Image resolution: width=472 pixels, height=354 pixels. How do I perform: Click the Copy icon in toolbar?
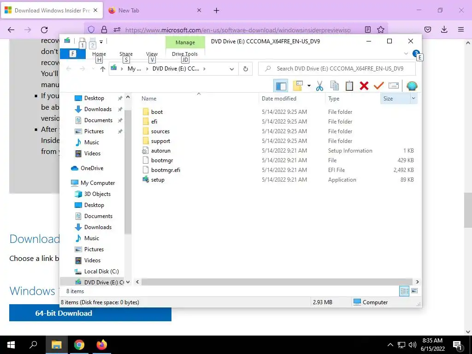click(x=335, y=86)
